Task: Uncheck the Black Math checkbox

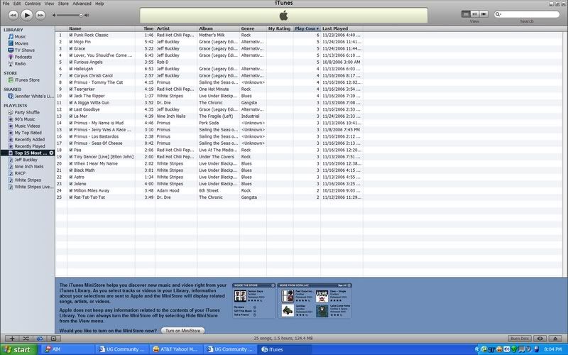Action: [x=71, y=170]
